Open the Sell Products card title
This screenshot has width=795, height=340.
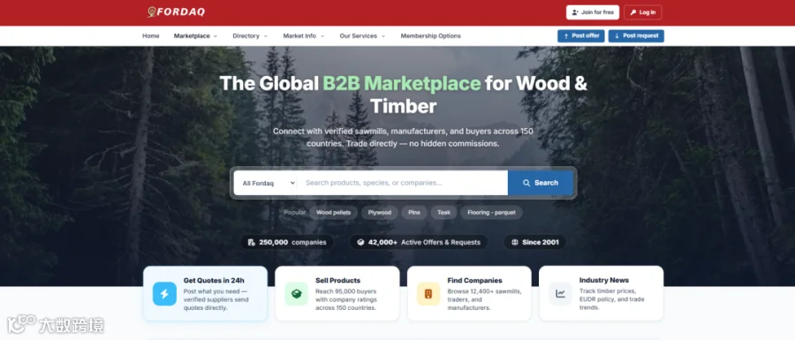click(337, 280)
